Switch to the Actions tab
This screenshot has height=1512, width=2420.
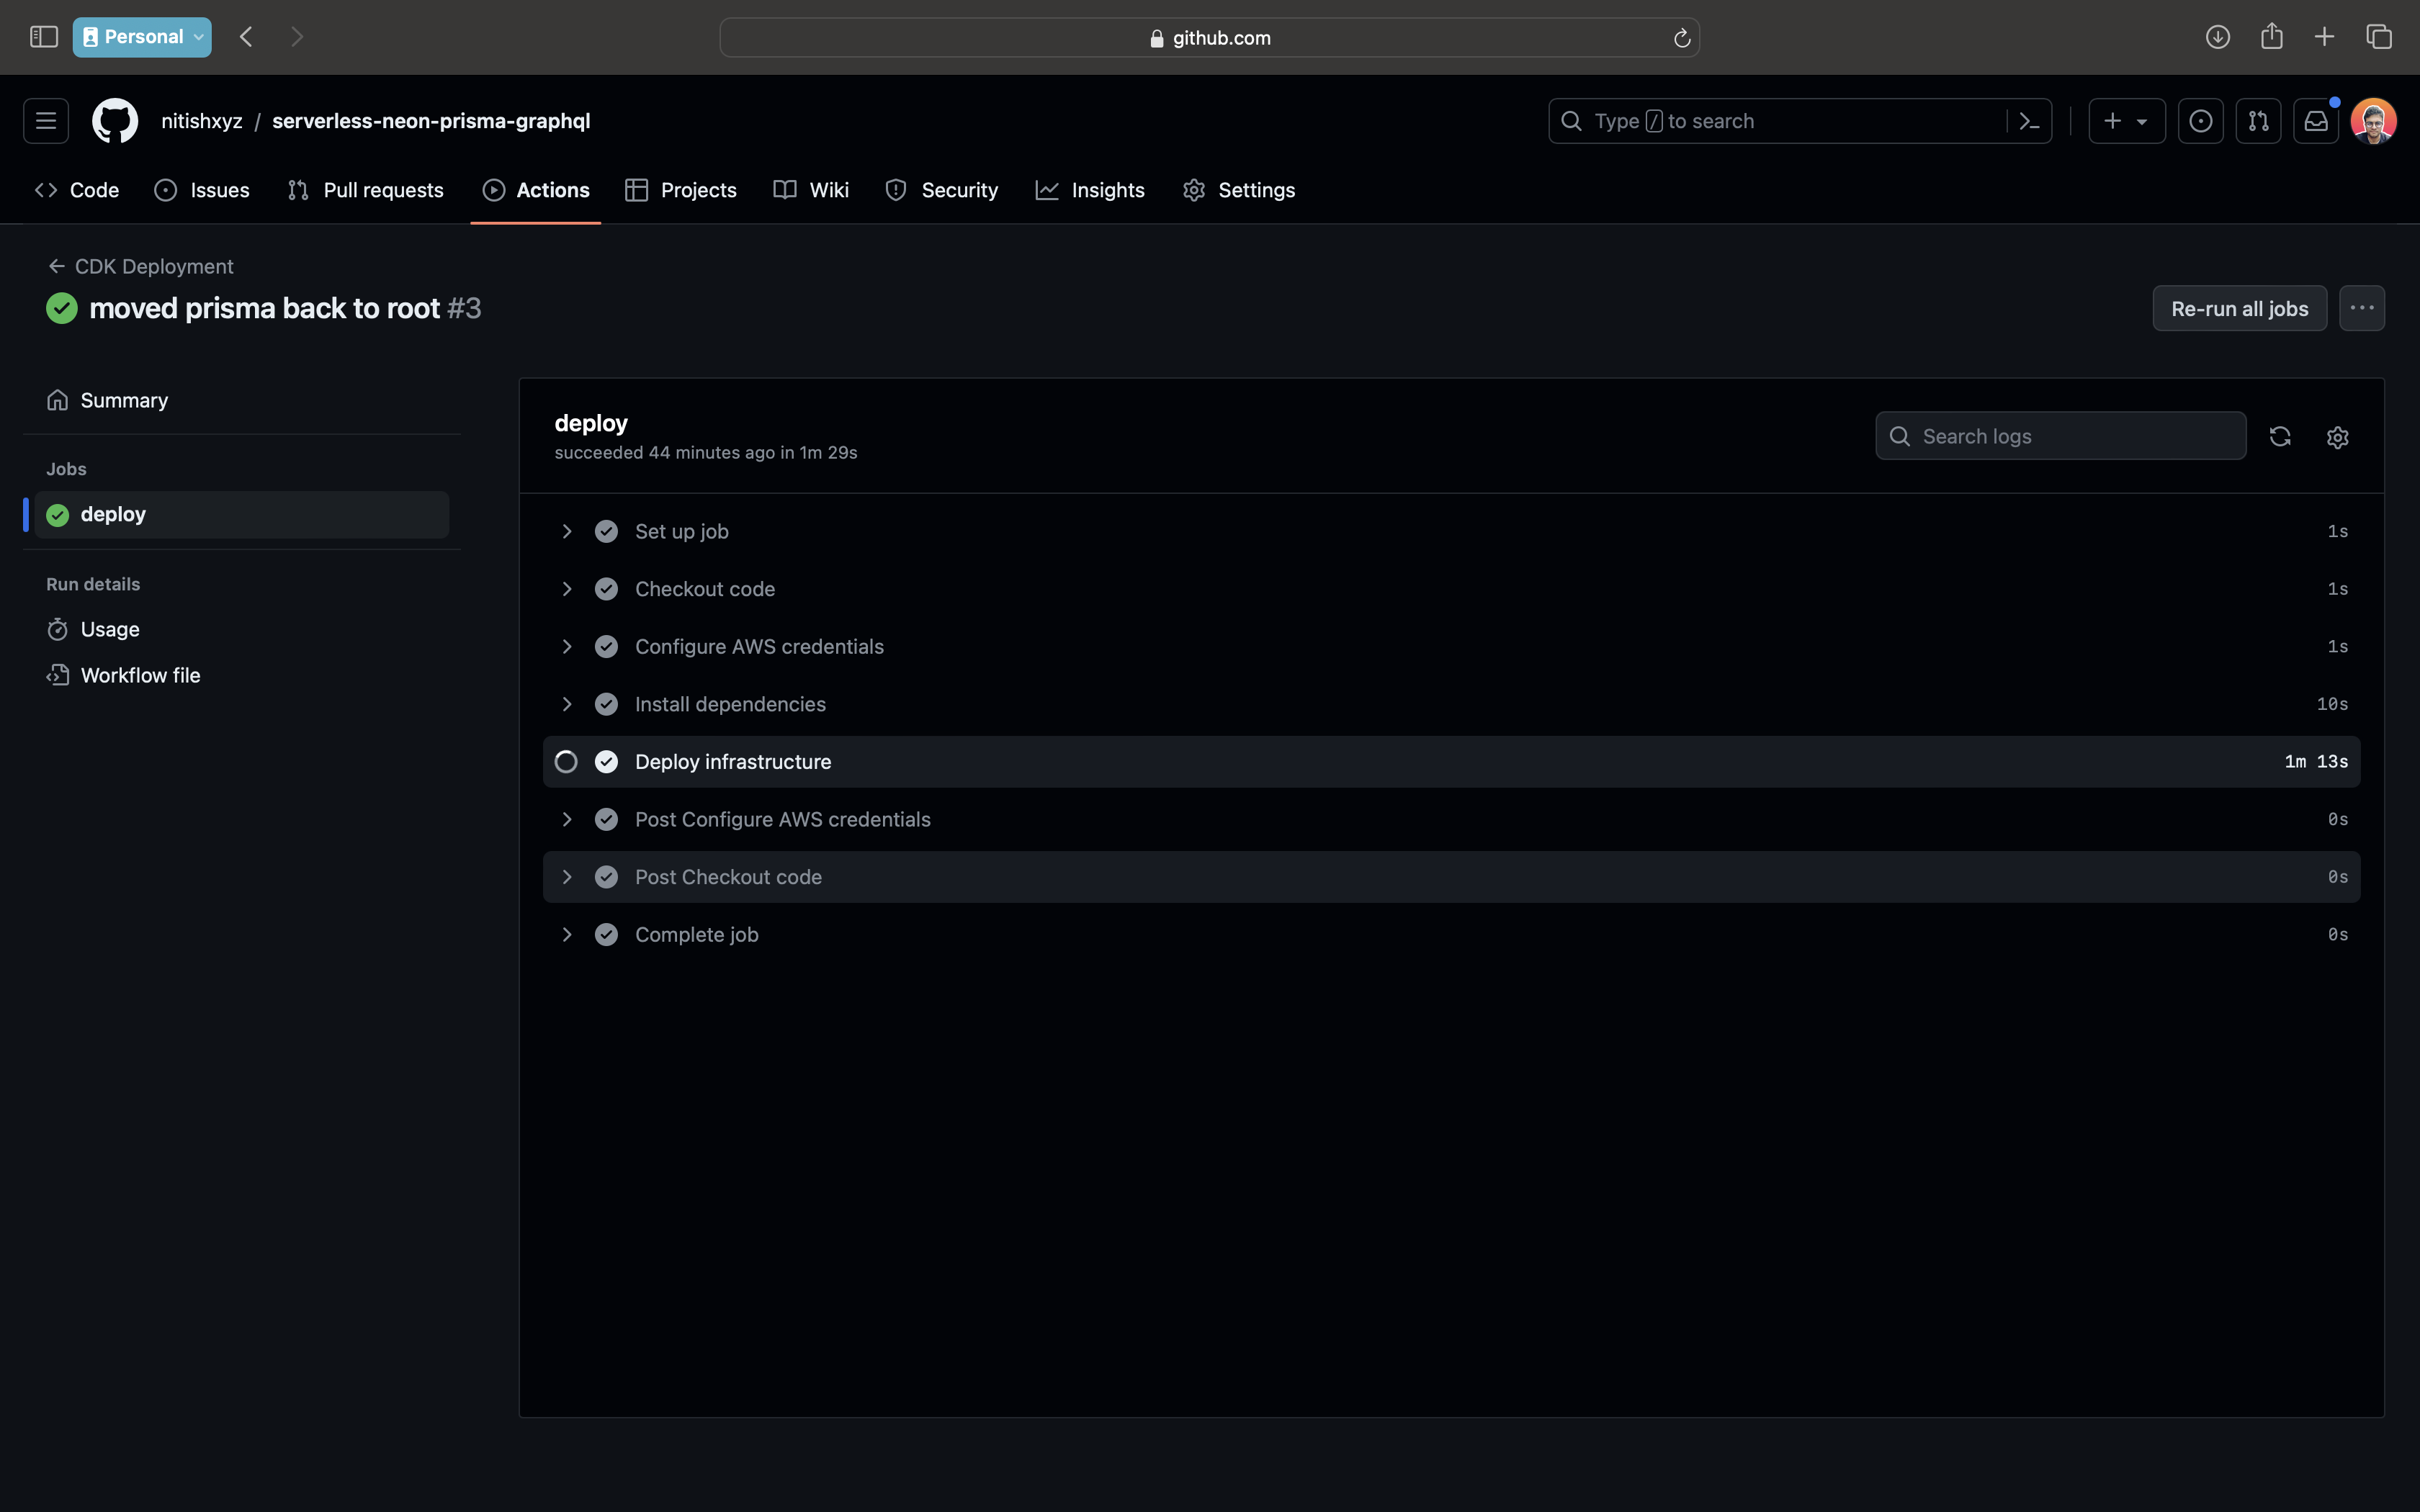coord(536,190)
